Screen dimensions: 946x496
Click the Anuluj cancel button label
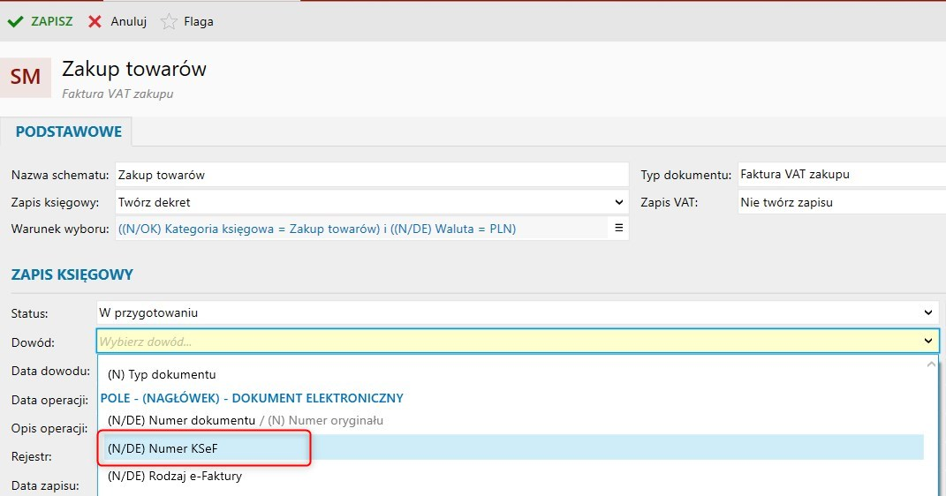click(128, 22)
